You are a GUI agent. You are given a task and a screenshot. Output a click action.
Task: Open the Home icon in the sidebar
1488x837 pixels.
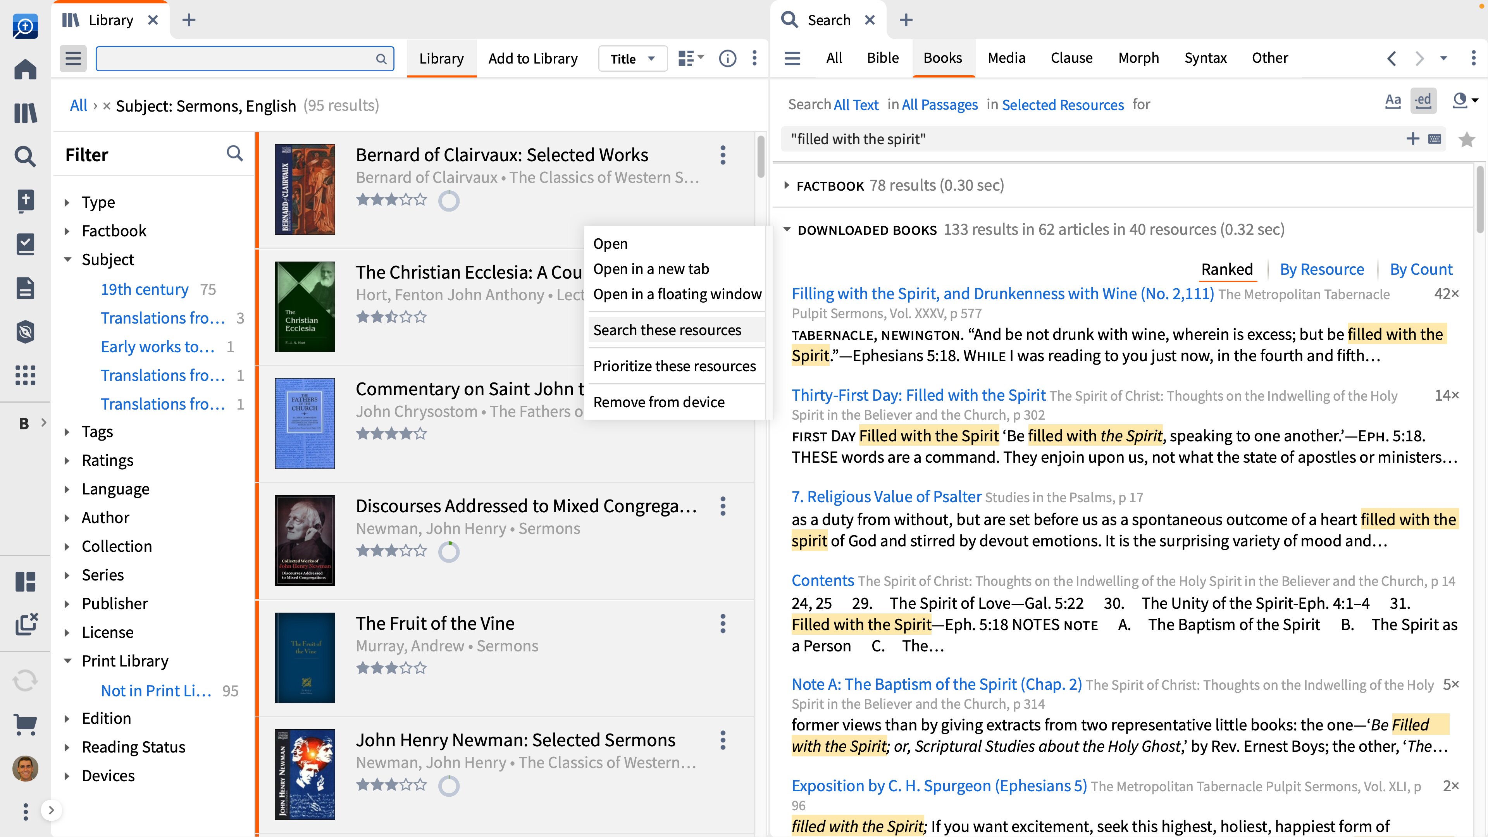26,69
